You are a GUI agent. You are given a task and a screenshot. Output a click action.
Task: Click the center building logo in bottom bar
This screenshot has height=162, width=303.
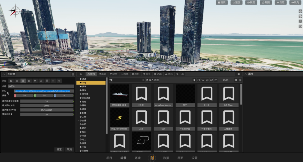152,158
